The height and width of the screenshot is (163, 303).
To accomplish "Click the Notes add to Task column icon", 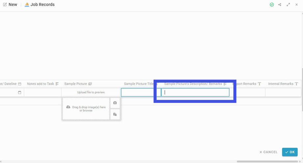I will pos(57,84).
